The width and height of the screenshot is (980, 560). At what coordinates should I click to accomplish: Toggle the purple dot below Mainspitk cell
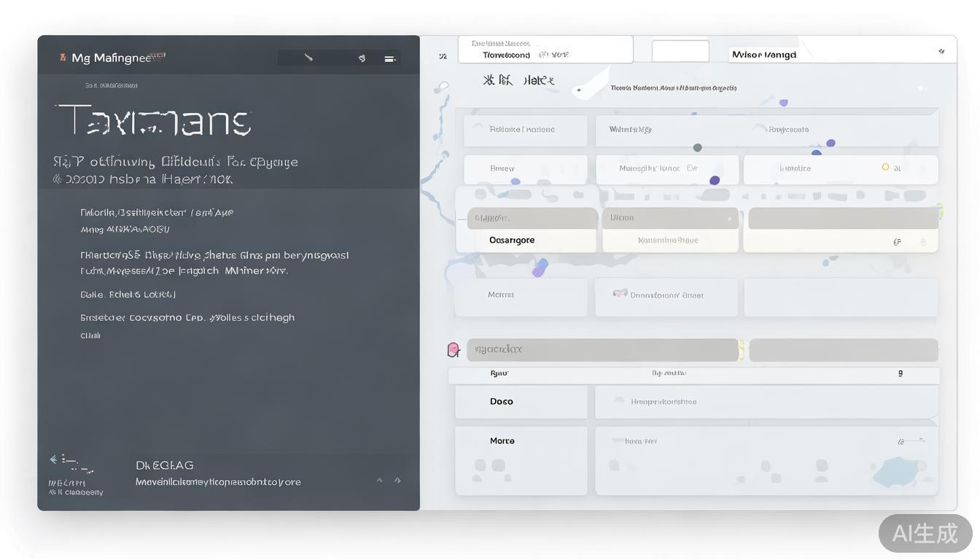(x=715, y=180)
